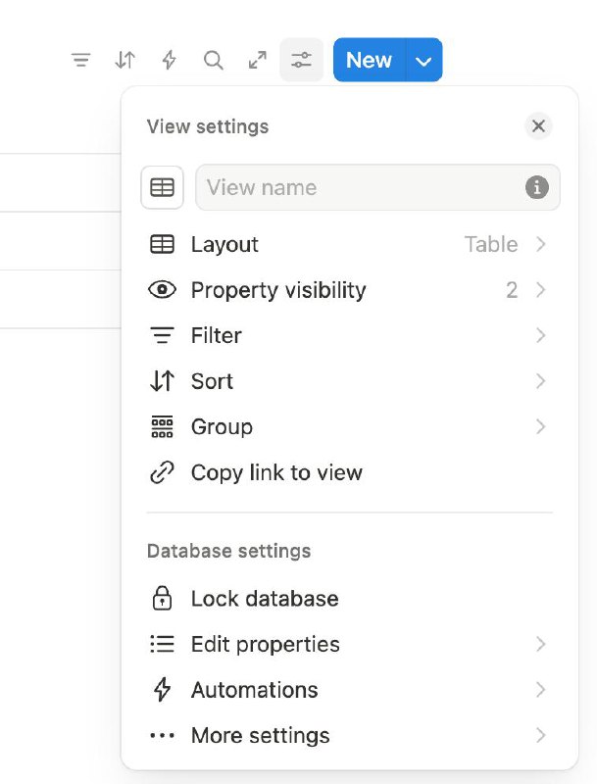Click the table view icon button
597x784 pixels.
click(162, 187)
